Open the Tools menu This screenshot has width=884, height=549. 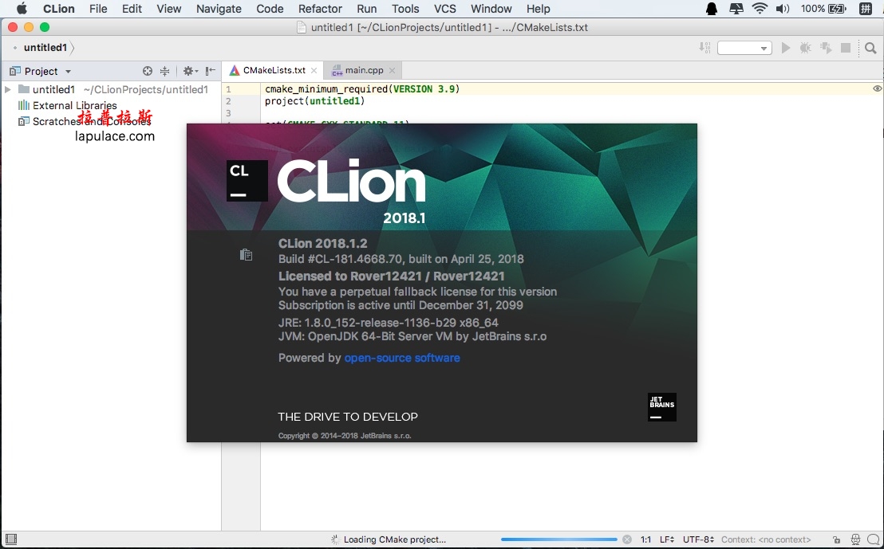(405, 9)
